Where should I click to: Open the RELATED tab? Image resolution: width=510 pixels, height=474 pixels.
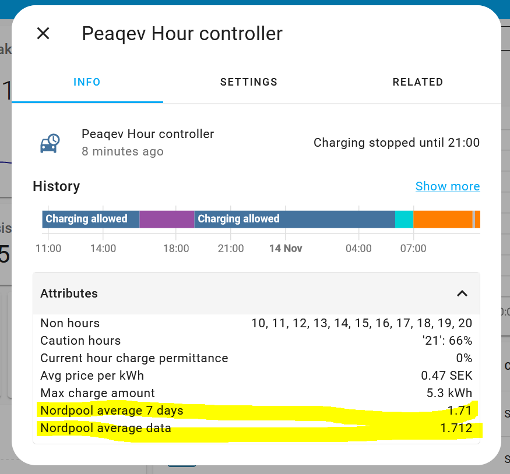point(418,82)
